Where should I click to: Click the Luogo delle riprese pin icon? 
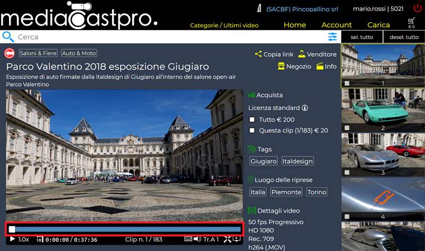(251, 180)
